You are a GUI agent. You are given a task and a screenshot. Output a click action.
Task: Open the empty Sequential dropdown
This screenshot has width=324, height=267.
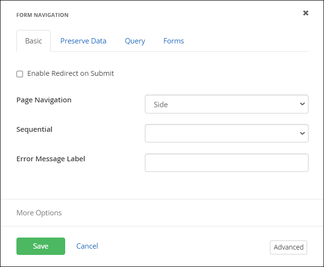point(226,133)
